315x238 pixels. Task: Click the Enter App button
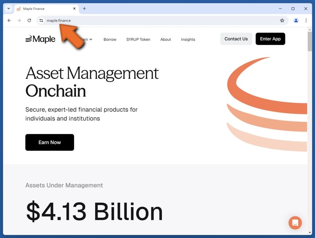click(270, 39)
